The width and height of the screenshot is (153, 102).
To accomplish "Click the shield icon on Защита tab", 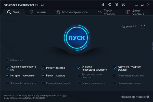I will click(32, 12).
